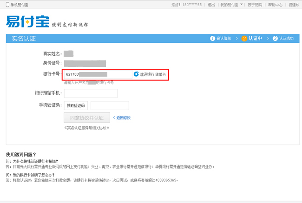The height and width of the screenshot is (203, 302).
Task: Open the 提建议 link
Action: coord(294,5)
